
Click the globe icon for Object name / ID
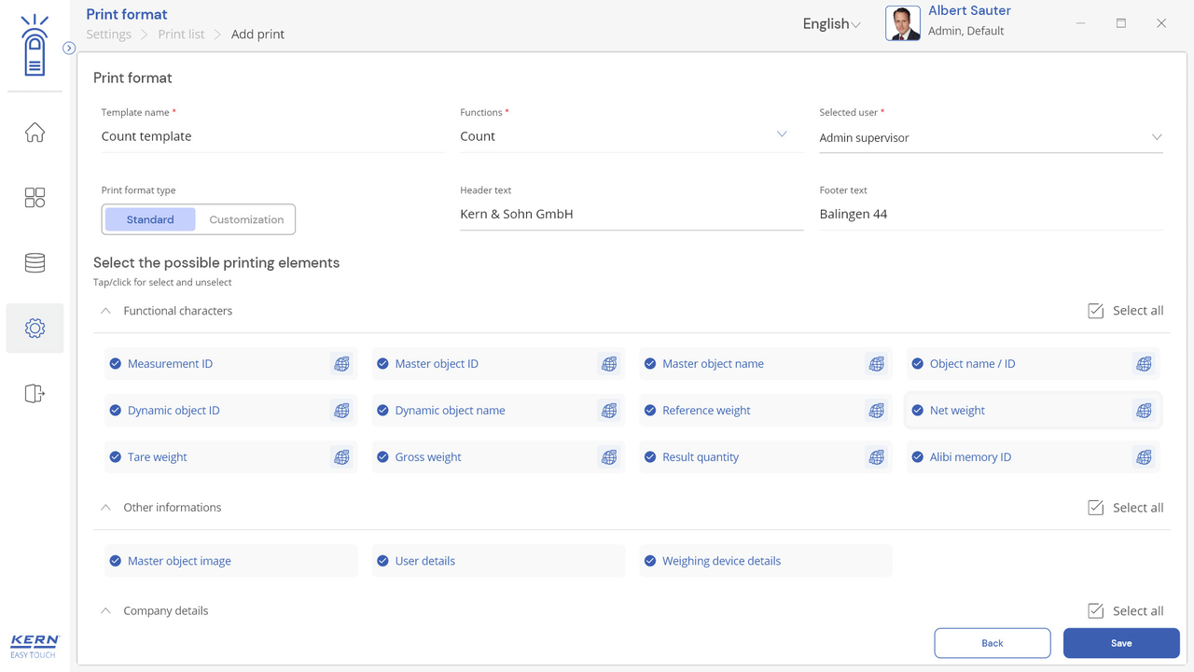pyautogui.click(x=1144, y=364)
